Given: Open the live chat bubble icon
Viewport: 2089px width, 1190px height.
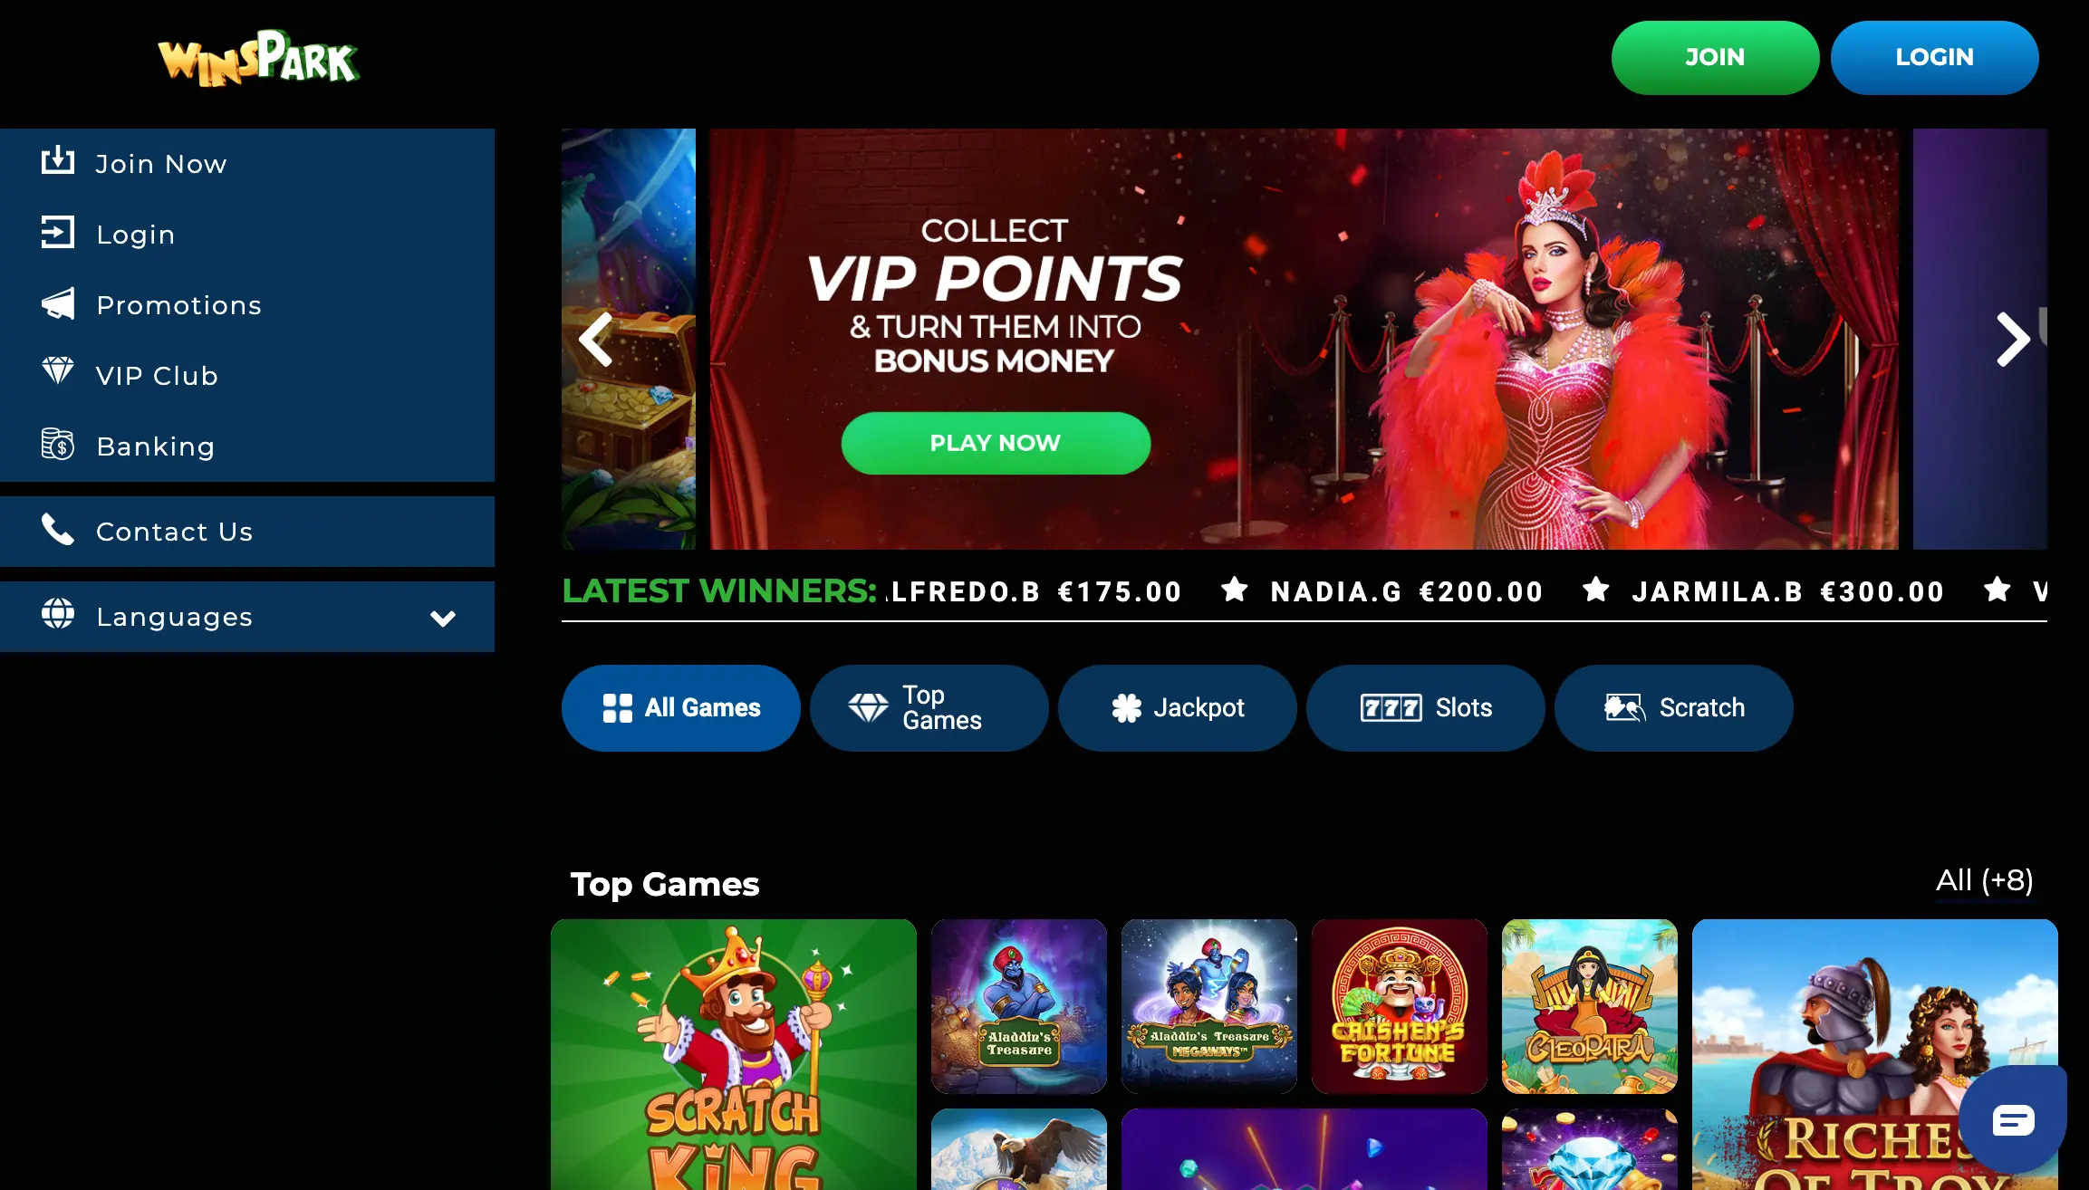Looking at the screenshot, I should pyautogui.click(x=2013, y=1120).
